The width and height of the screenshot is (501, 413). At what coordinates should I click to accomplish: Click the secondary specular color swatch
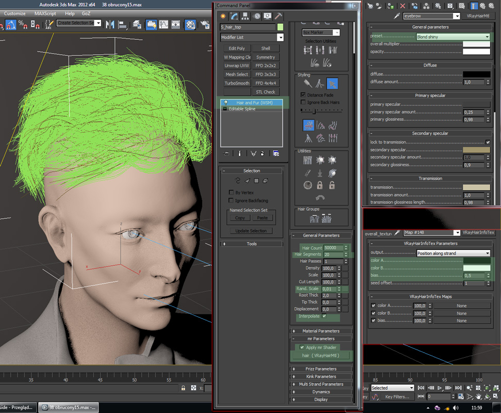[476, 150]
